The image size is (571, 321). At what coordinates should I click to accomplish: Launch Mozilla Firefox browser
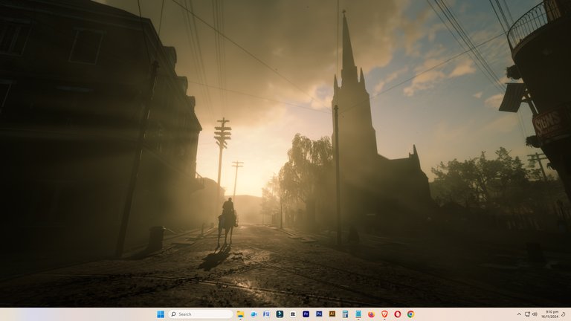[371, 314]
